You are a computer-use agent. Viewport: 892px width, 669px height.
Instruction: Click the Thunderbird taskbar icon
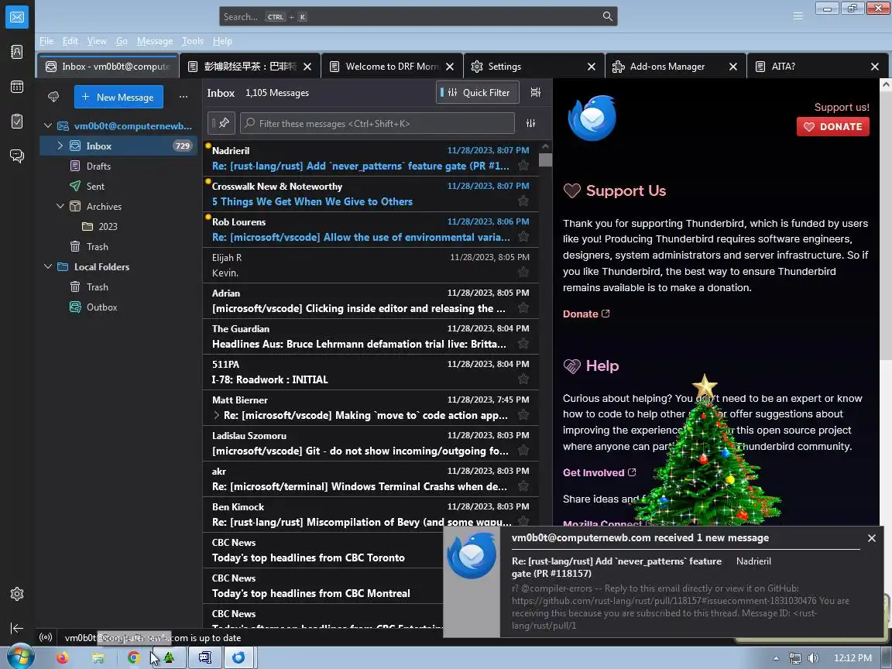pyautogui.click(x=238, y=657)
